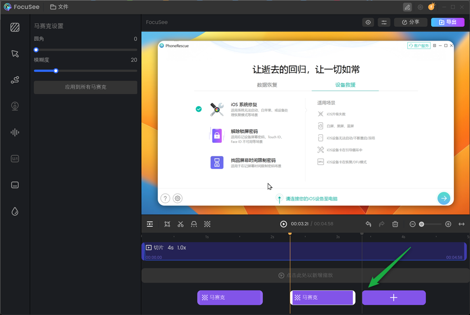The width and height of the screenshot is (470, 315).
Task: Click the orange playhead marker
Action: pyautogui.click(x=290, y=233)
